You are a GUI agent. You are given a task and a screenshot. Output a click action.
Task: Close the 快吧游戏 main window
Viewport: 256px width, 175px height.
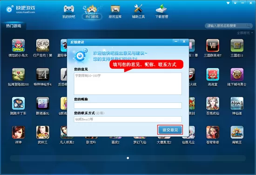pos(251,3)
